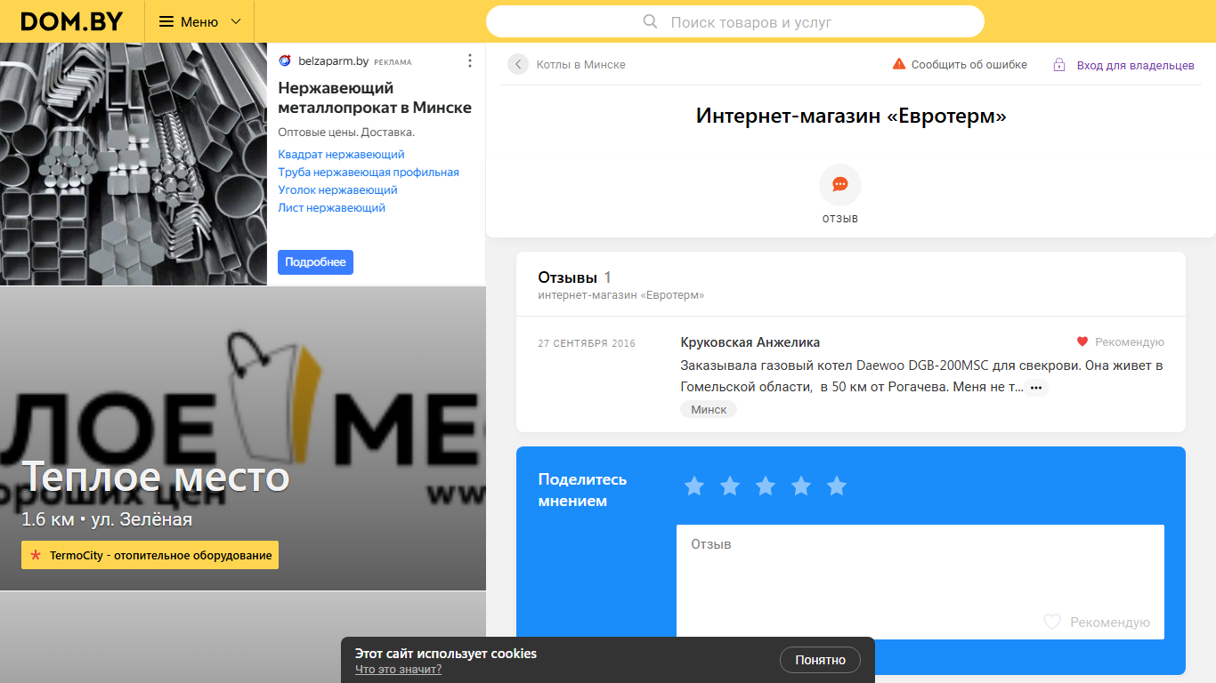This screenshot has height=683, width=1216.
Task: Click the Поделитесь мнением label
Action: tap(582, 490)
